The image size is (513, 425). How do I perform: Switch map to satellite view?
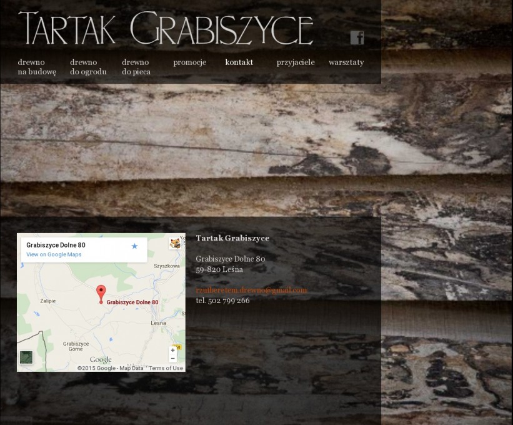pyautogui.click(x=26, y=357)
